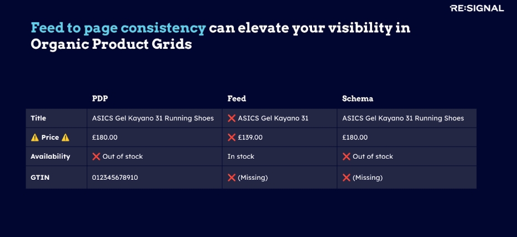Click the highlighted 'Feed to page consistency' heading text
Image resolution: width=517 pixels, height=237 pixels.
pyautogui.click(x=118, y=28)
